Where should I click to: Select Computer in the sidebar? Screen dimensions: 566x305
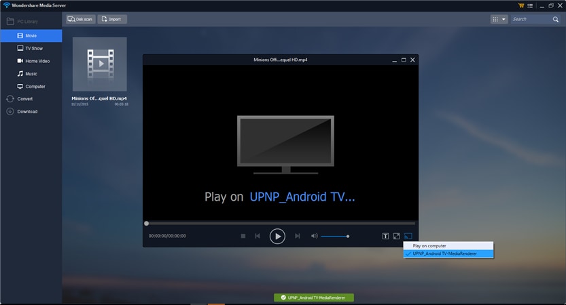[x=31, y=87]
